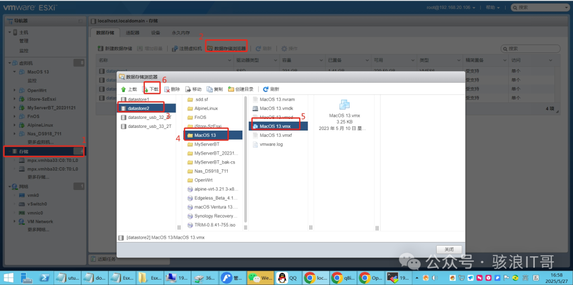
Task: Select 存储 (Storage) in the navigator
Action: [45, 151]
